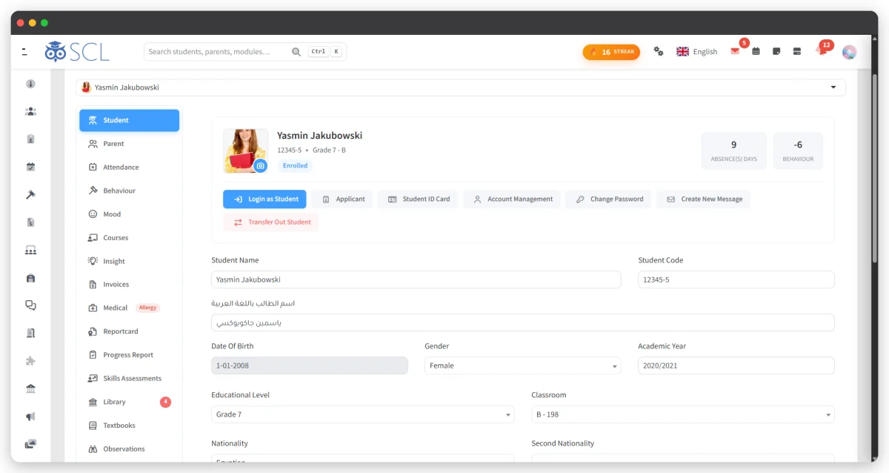Open the Textbooks tab
This screenshot has width=889, height=473.
[x=129, y=426]
